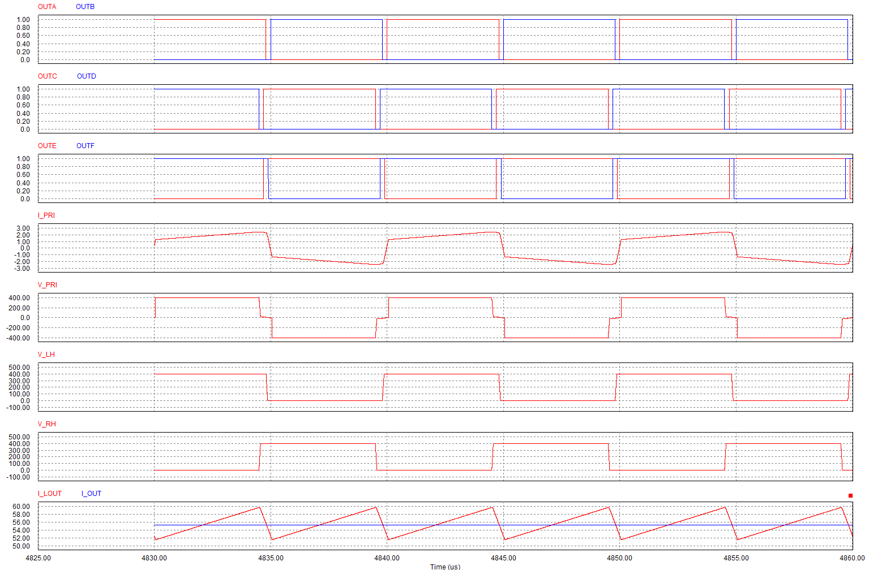
Task: Click the 4835.00 time axis tick
Action: point(271,558)
